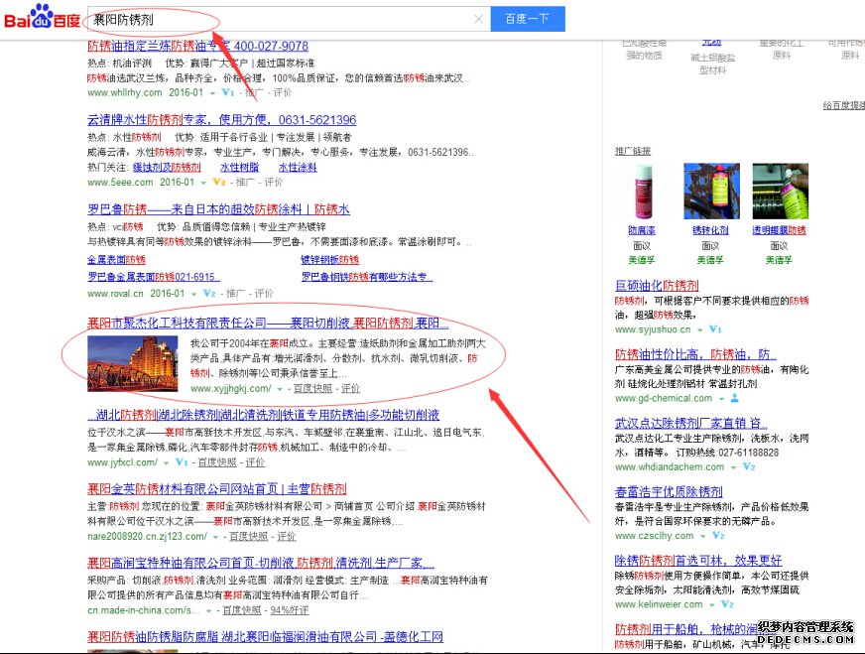Open 湖北防锈剂|湖北除锈剂 result title link
The width and height of the screenshot is (865, 654).
coord(264,415)
